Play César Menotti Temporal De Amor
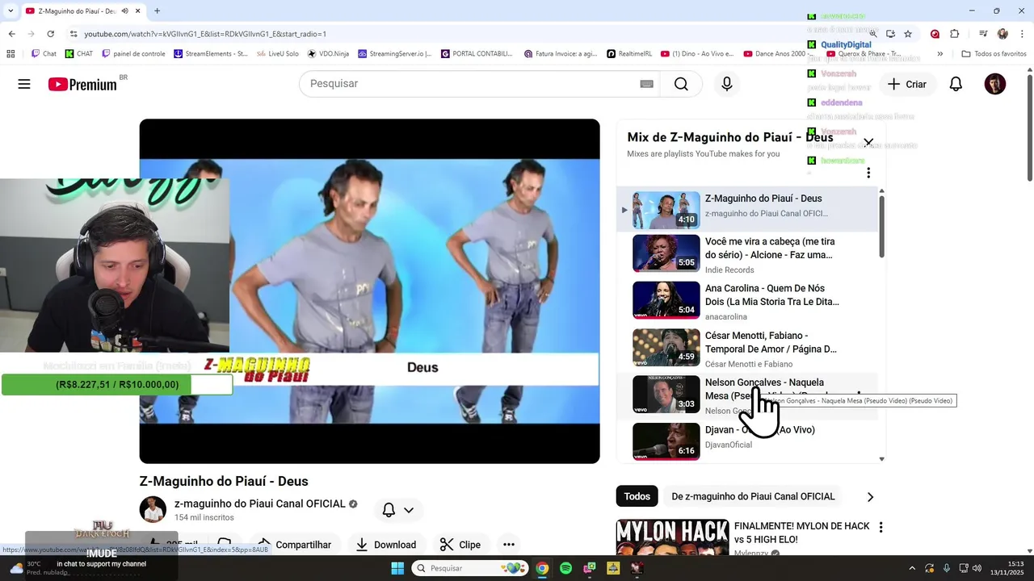The image size is (1034, 581). 747,348
